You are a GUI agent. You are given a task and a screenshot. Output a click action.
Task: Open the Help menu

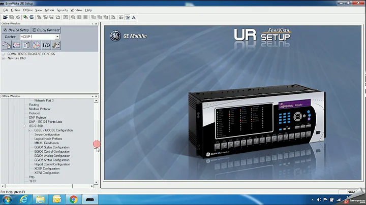(88, 10)
